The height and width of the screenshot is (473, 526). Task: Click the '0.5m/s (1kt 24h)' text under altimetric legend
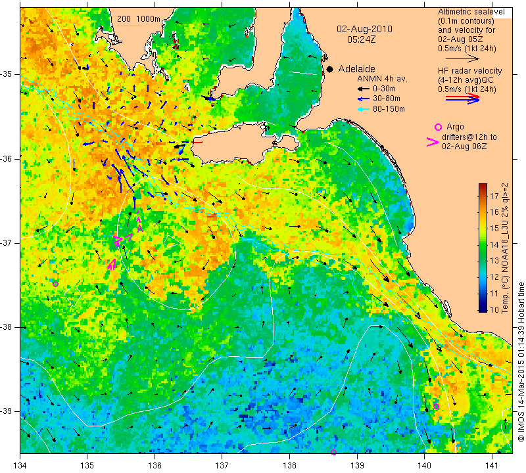coord(467,49)
